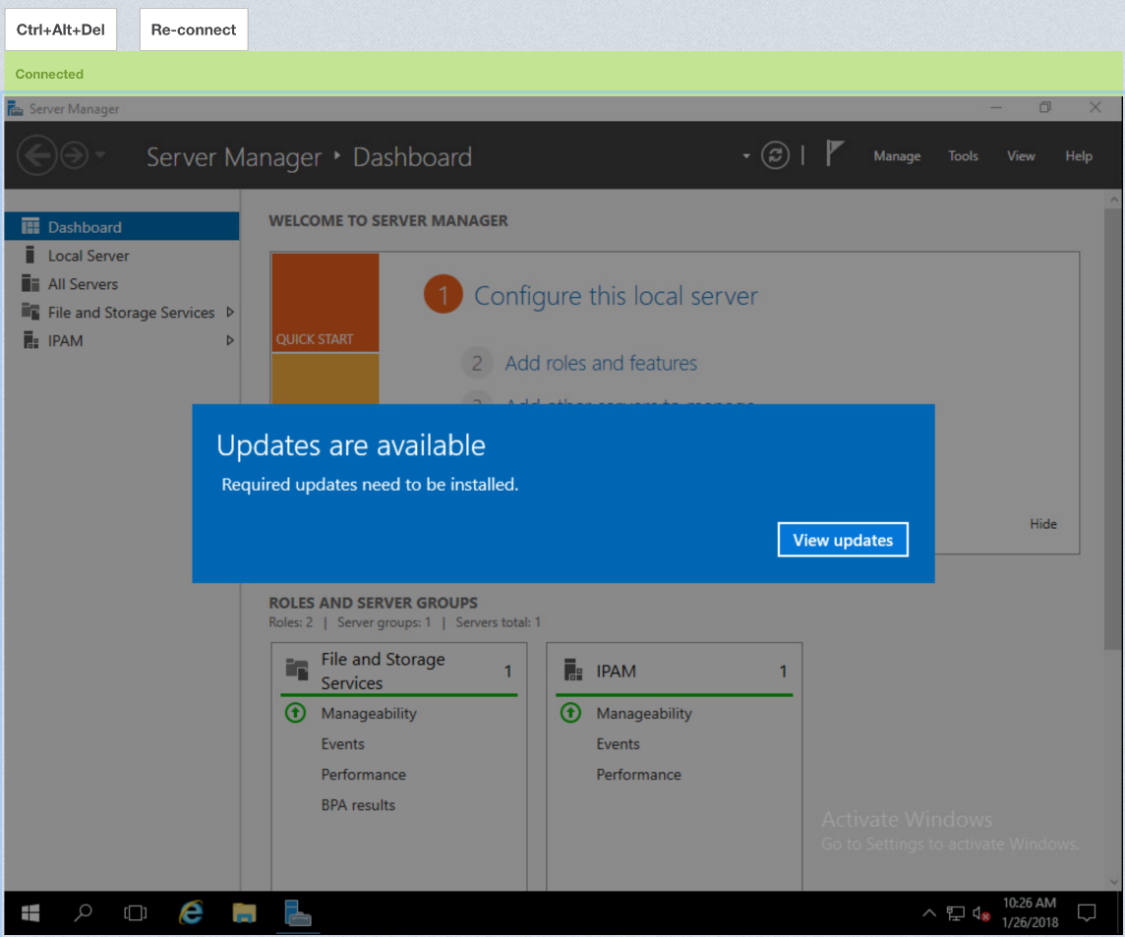
Task: Click the forward navigation arrow
Action: coord(74,155)
